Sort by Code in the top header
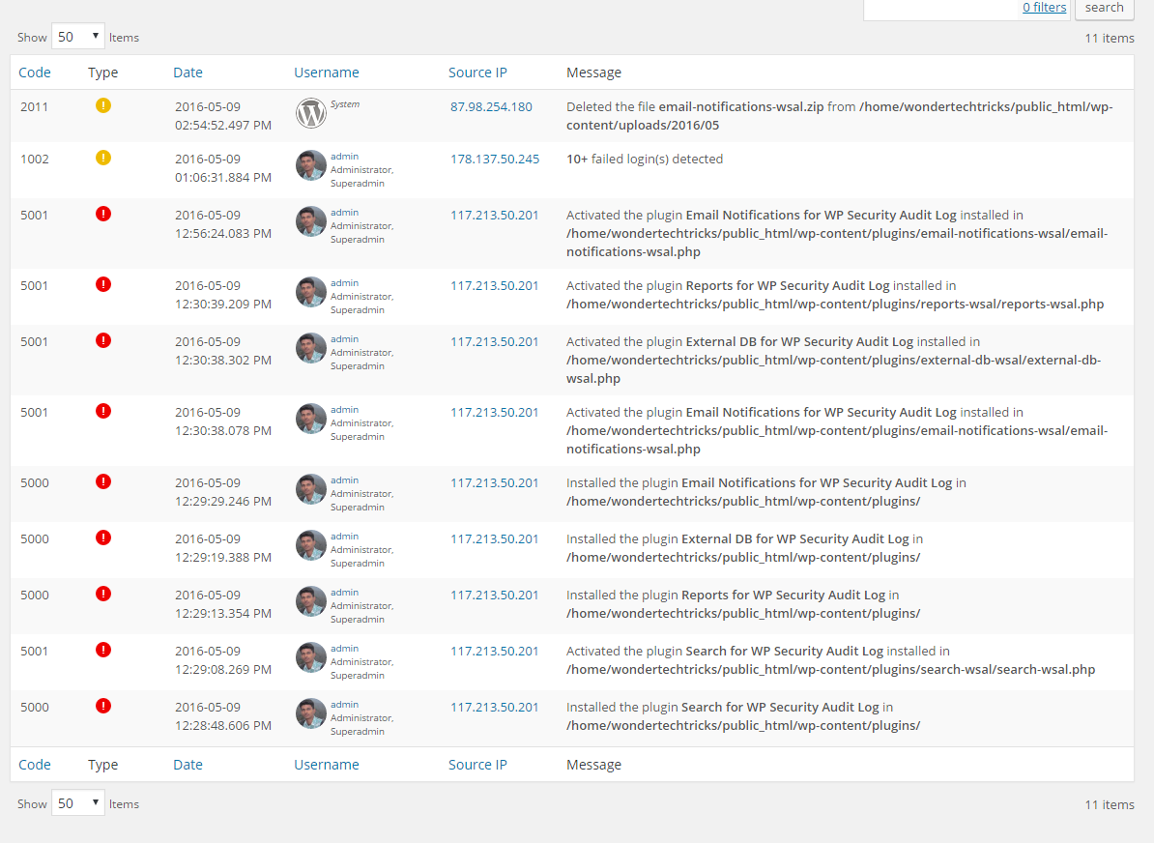Viewport: 1154px width, 843px height. click(35, 73)
